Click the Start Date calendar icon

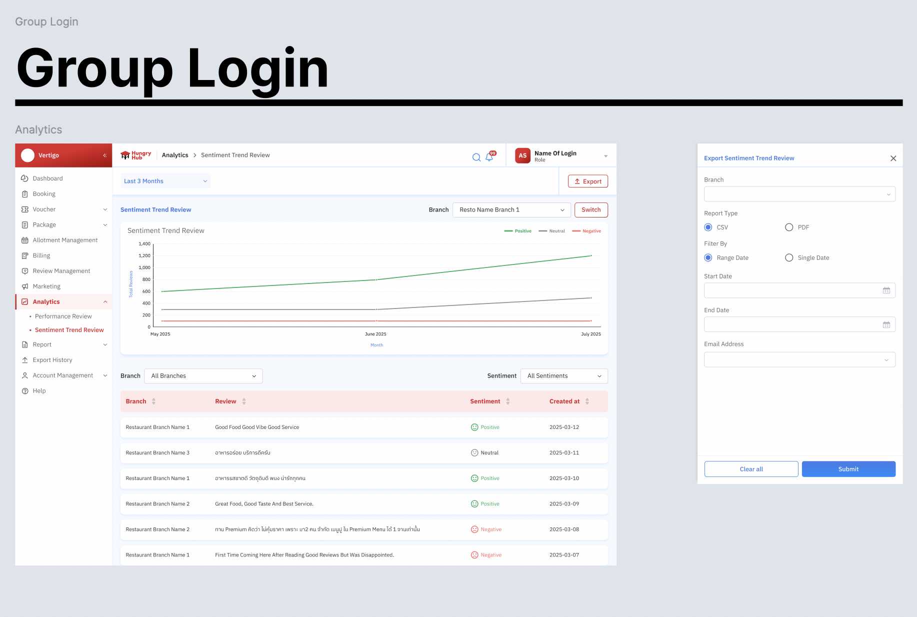pos(886,290)
